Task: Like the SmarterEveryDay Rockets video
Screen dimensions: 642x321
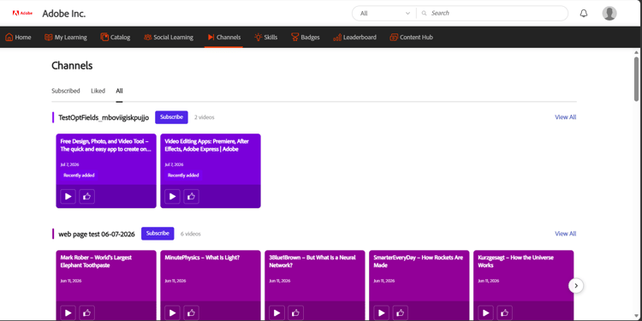Action: [x=400, y=312]
